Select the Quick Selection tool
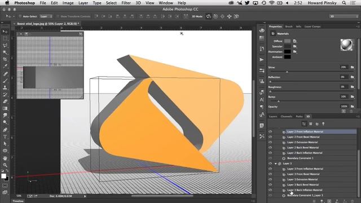Screen dimensions: 361x203 tap(5, 52)
